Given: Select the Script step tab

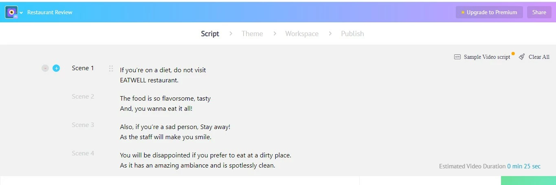Looking at the screenshot, I should tap(210, 34).
